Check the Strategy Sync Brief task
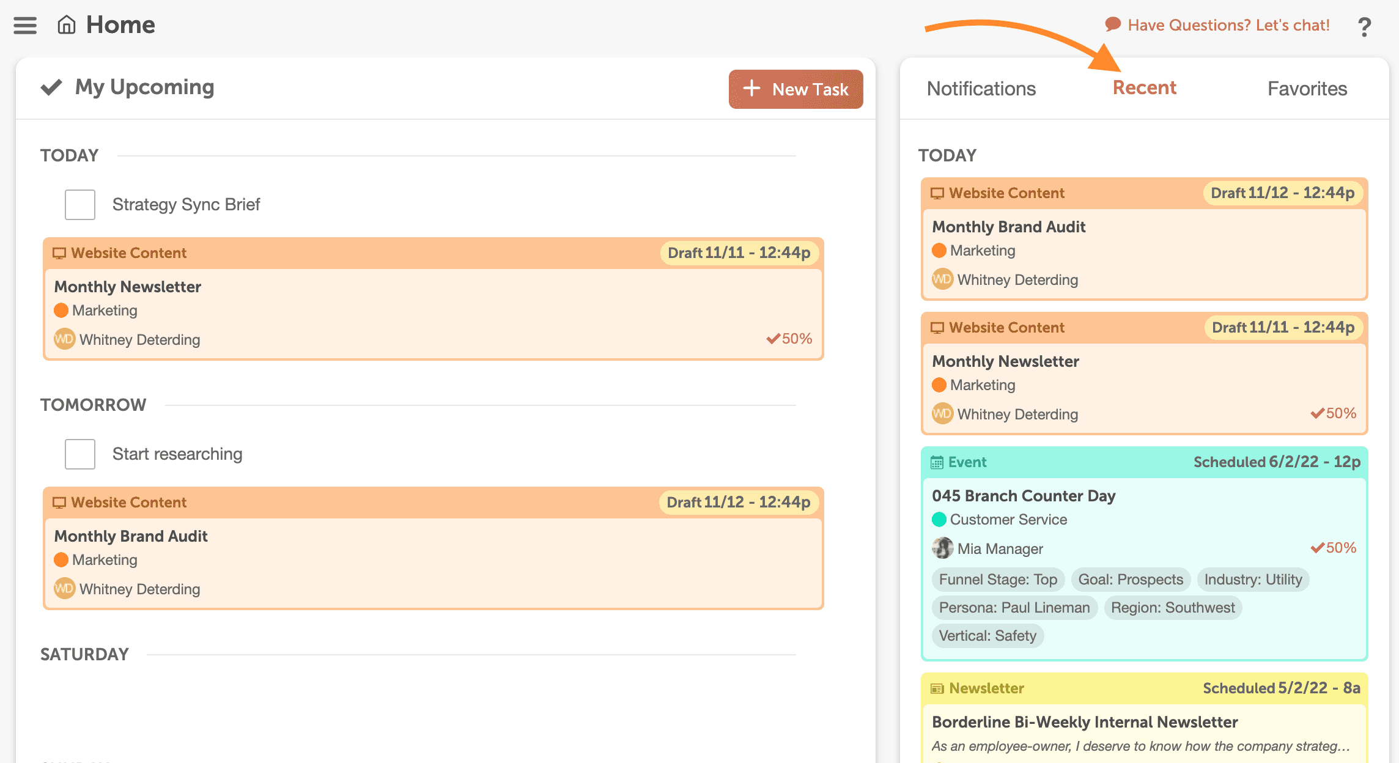The width and height of the screenshot is (1399, 763). [80, 204]
